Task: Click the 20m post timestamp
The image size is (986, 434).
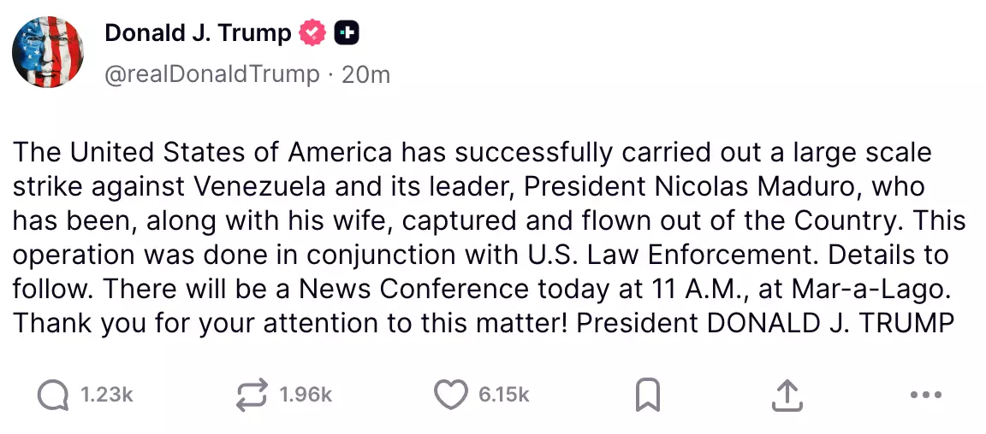Action: pyautogui.click(x=365, y=74)
